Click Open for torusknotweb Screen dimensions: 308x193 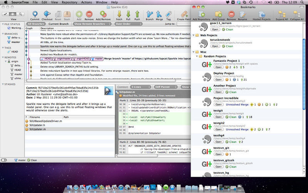click(x=215, y=46)
